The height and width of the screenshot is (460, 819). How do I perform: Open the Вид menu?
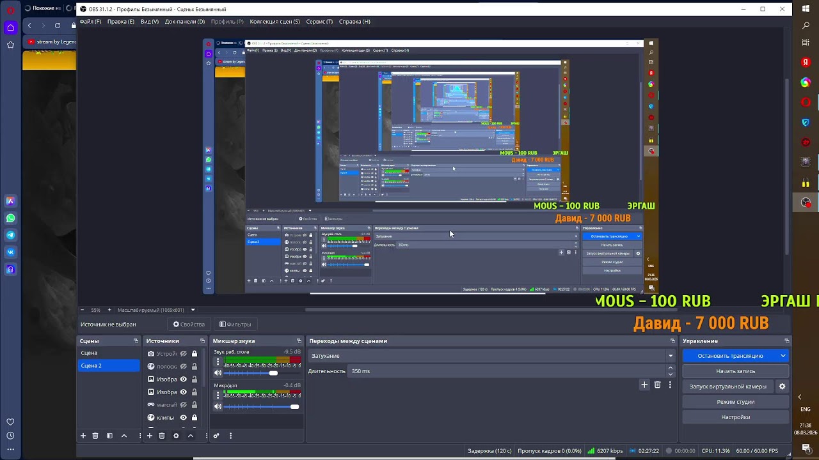(149, 22)
